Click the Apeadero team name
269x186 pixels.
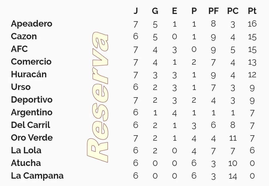[x=32, y=24]
